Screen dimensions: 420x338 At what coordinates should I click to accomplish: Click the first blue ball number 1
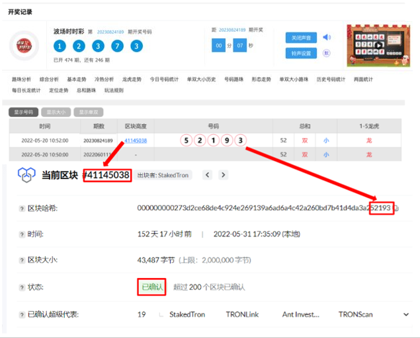60,46
